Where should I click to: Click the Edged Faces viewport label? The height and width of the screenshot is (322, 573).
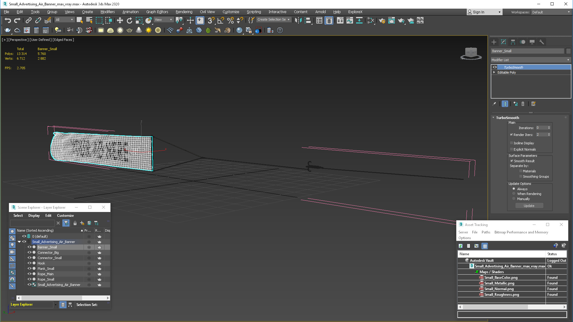pyautogui.click(x=63, y=40)
